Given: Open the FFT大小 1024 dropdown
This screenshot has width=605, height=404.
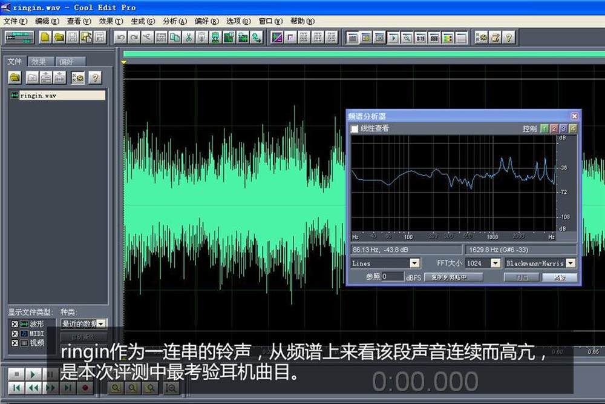Looking at the screenshot, I should tap(495, 263).
